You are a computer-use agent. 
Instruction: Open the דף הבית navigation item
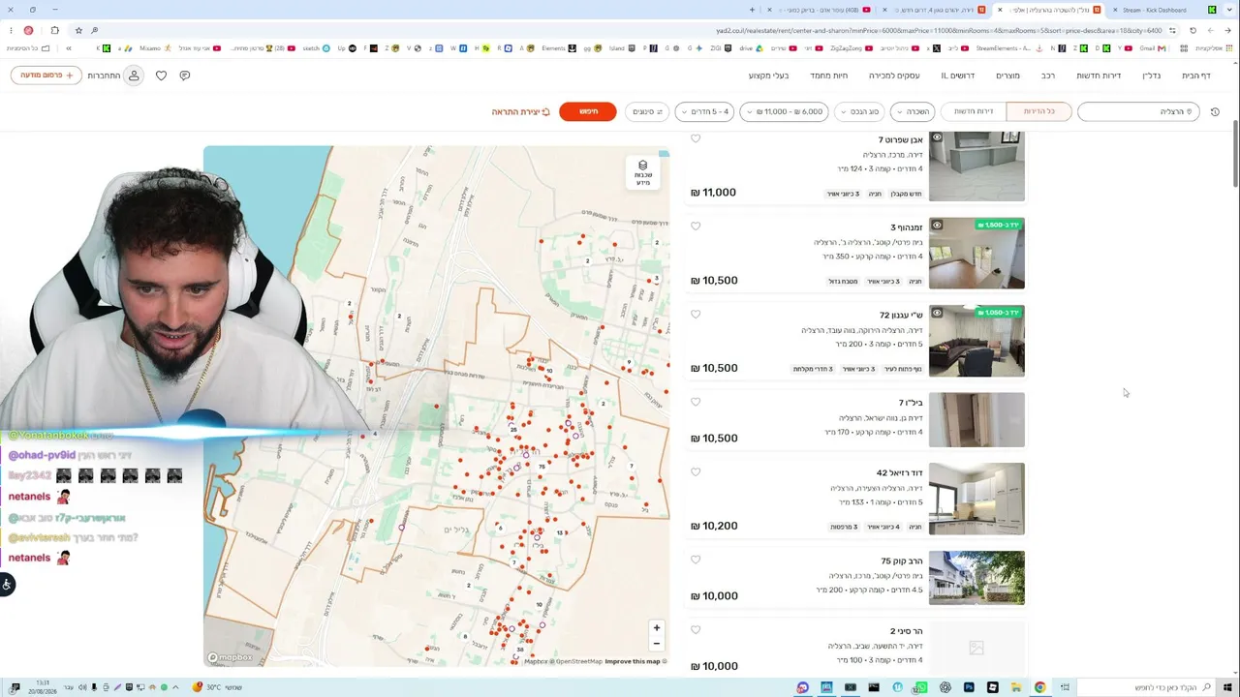1196,76
